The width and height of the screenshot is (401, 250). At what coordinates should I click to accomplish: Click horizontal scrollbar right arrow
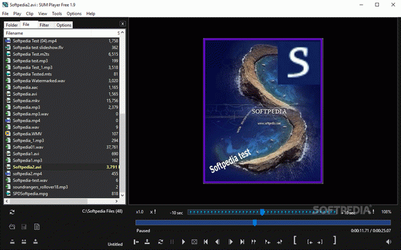point(116,201)
